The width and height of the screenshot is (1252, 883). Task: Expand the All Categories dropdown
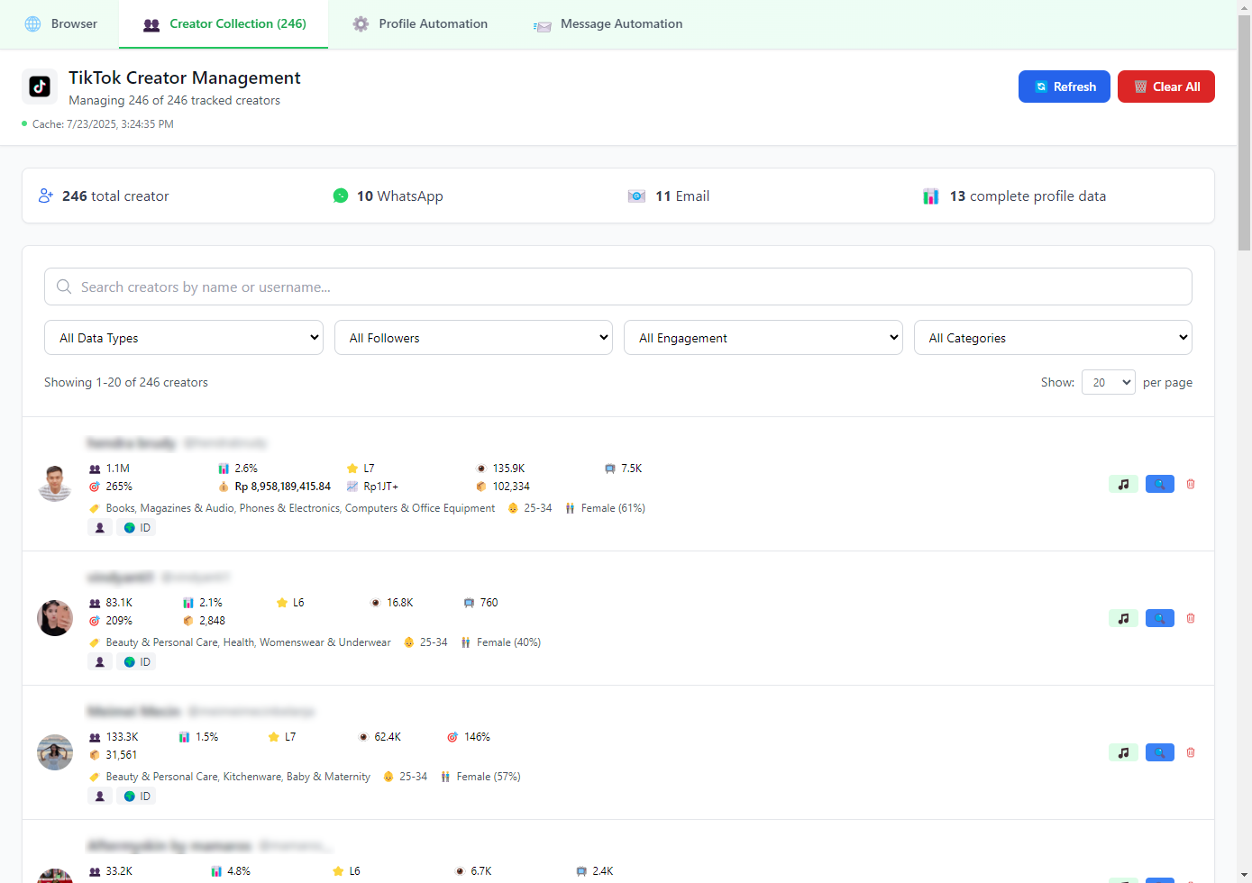tap(1053, 338)
